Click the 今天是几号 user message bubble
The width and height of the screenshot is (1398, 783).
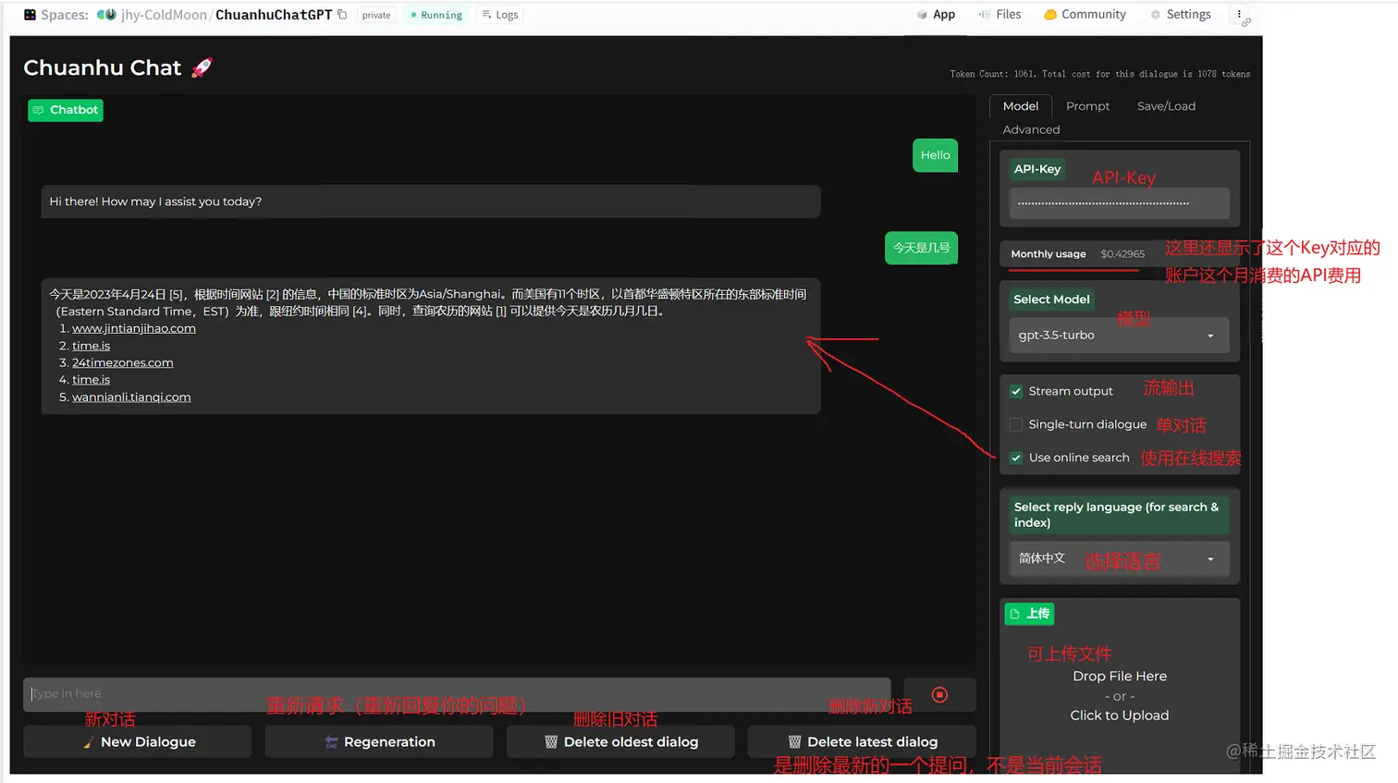tap(921, 248)
